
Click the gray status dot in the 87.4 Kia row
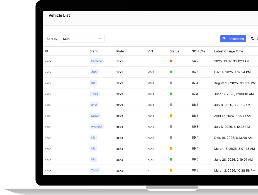[171, 83]
